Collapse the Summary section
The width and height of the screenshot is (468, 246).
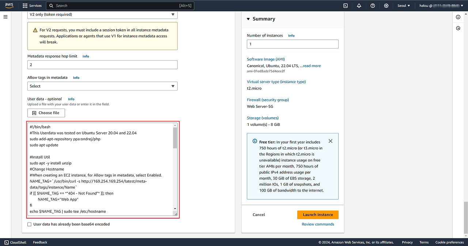coord(249,19)
